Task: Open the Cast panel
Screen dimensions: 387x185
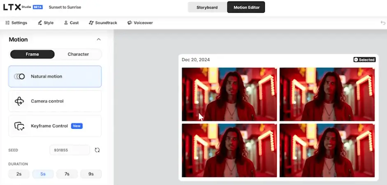Action: pos(71,23)
